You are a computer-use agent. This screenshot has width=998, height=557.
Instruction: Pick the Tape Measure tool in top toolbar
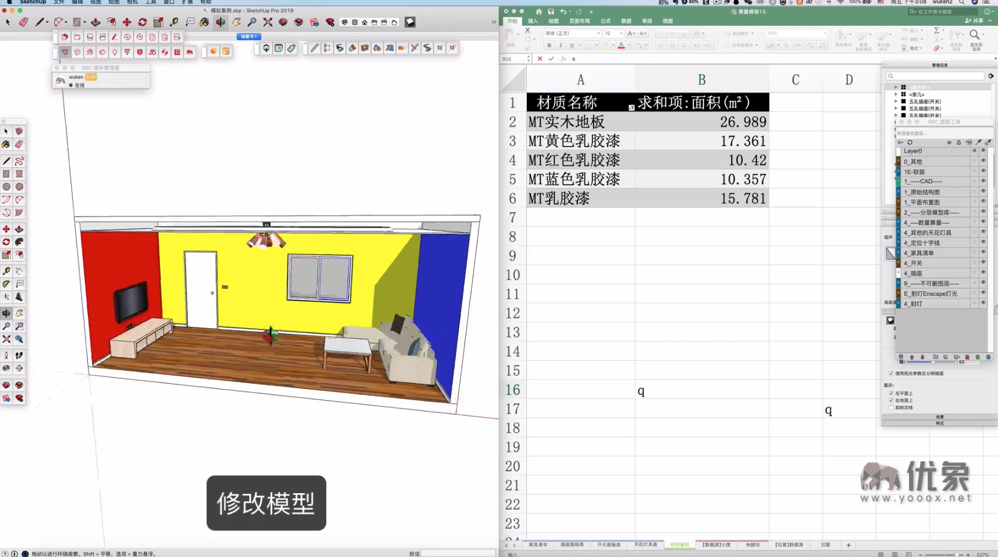click(174, 22)
